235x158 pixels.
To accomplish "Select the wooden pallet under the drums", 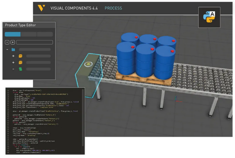I will pos(143,76).
